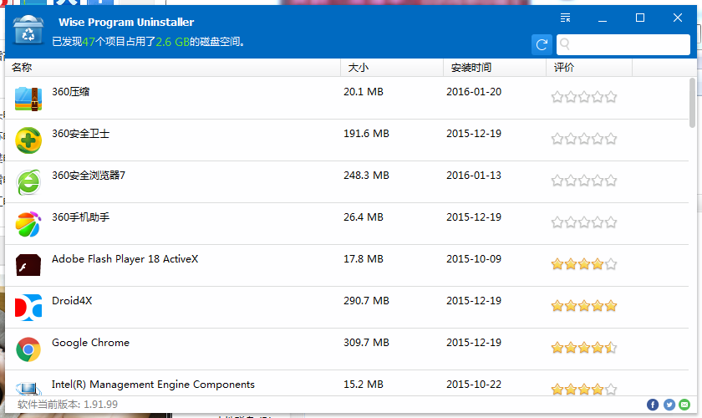Rate 360安全浏览器7 using its star rating
The height and width of the screenshot is (418, 702).
(x=584, y=181)
